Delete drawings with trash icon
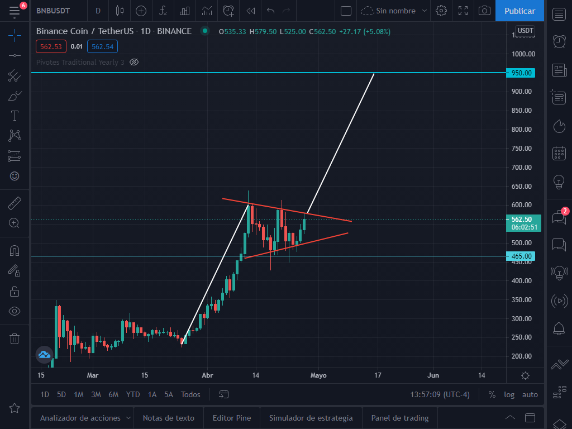 (x=15, y=339)
